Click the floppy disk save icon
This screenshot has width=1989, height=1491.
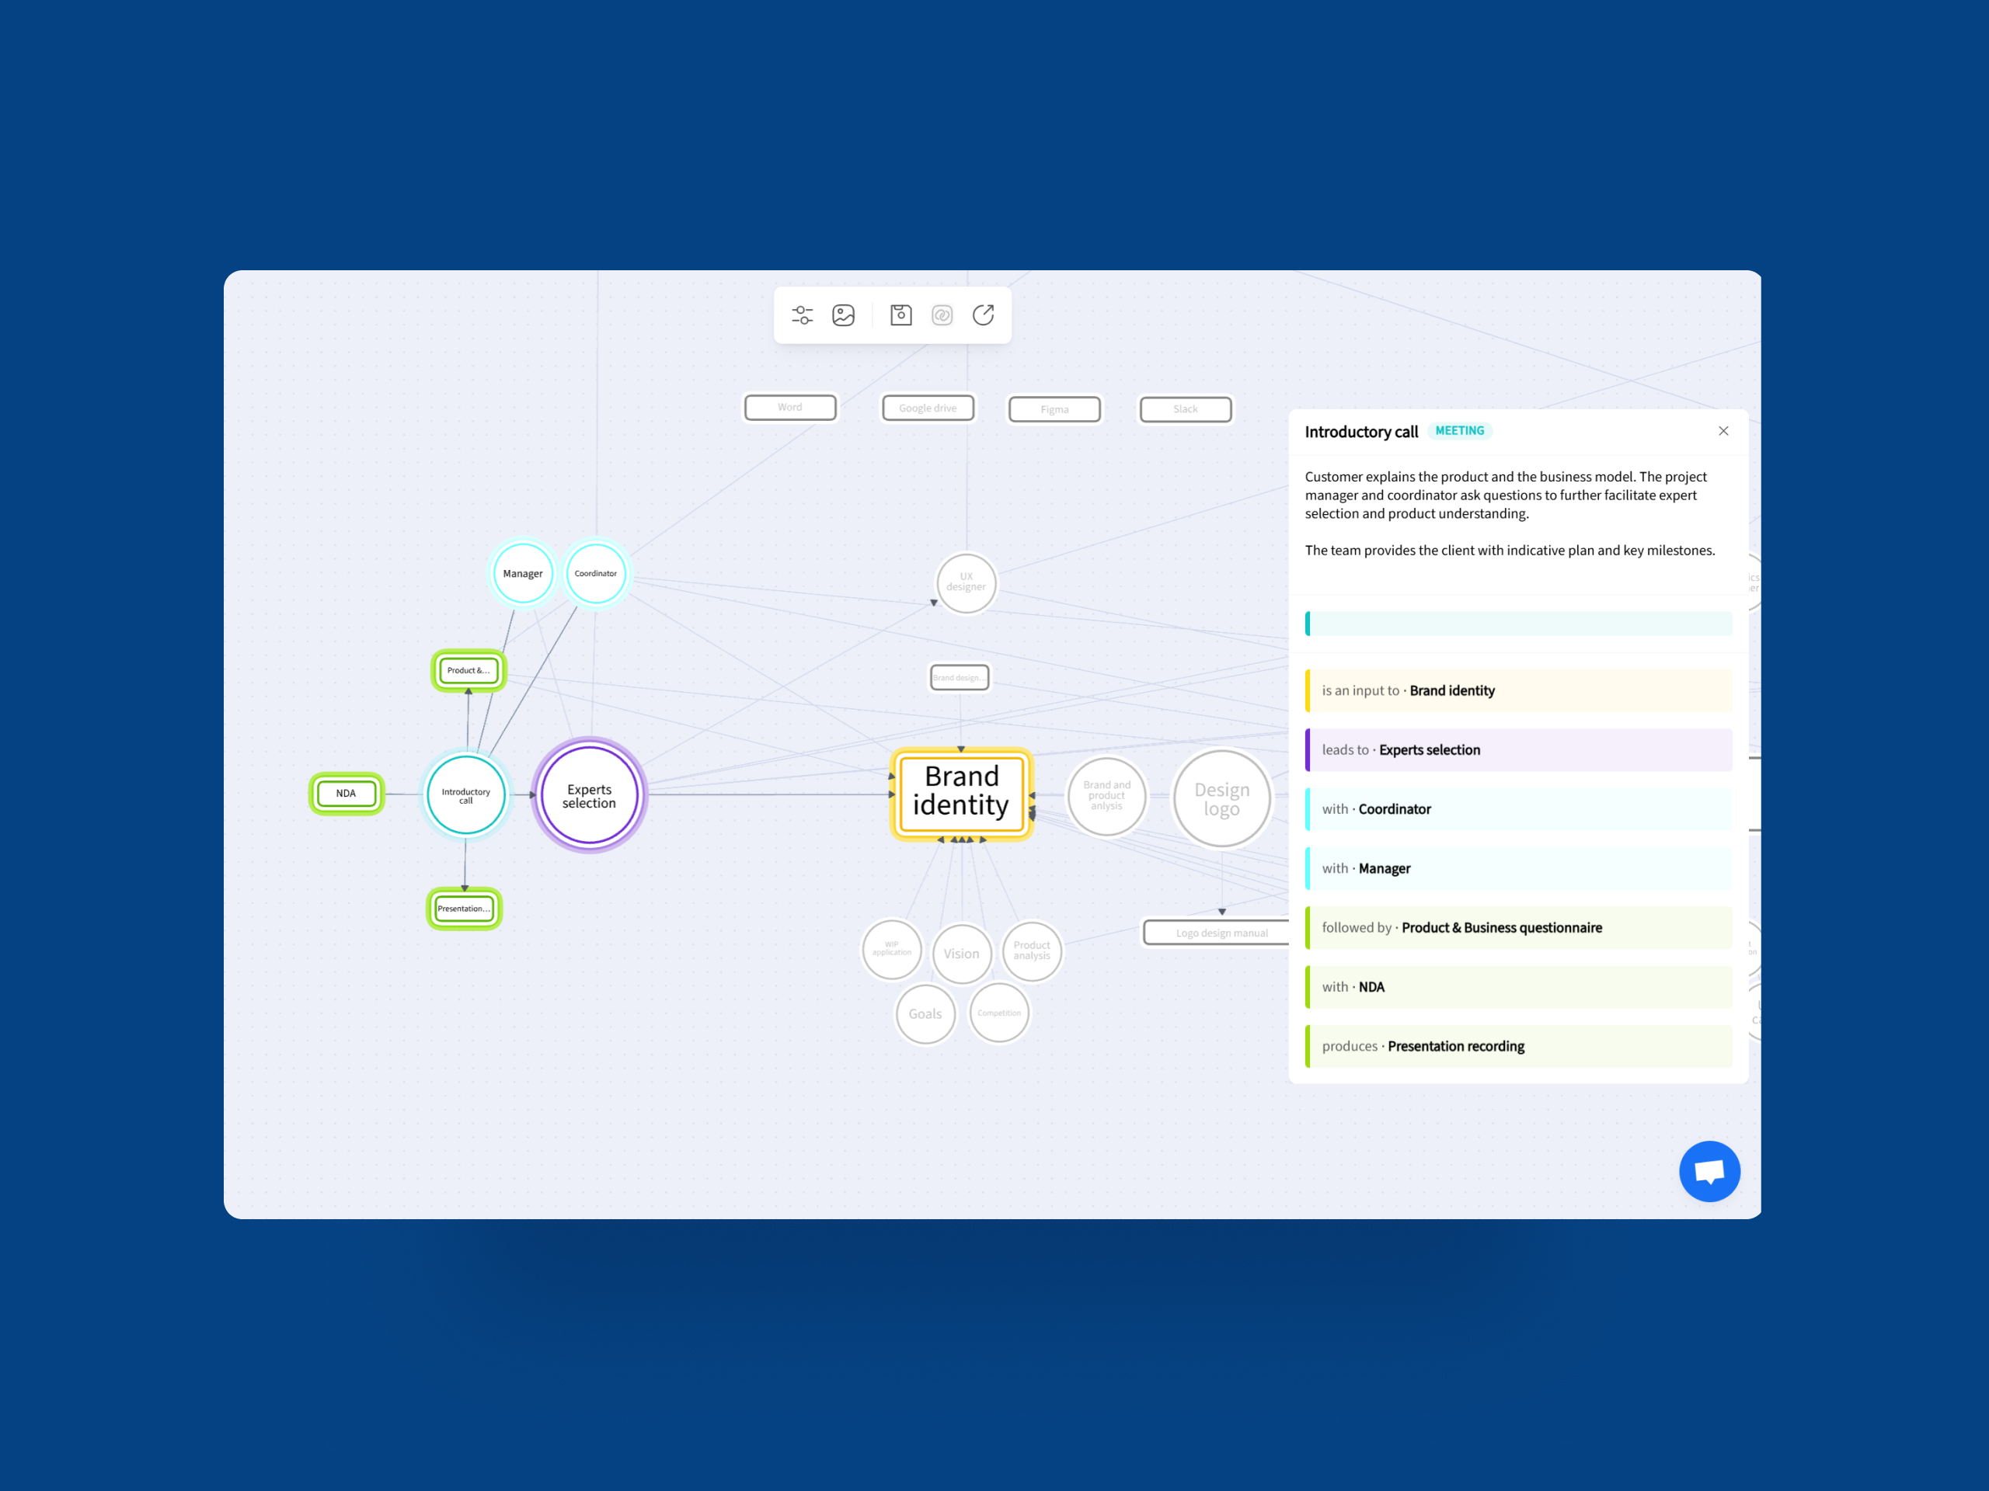tap(901, 315)
